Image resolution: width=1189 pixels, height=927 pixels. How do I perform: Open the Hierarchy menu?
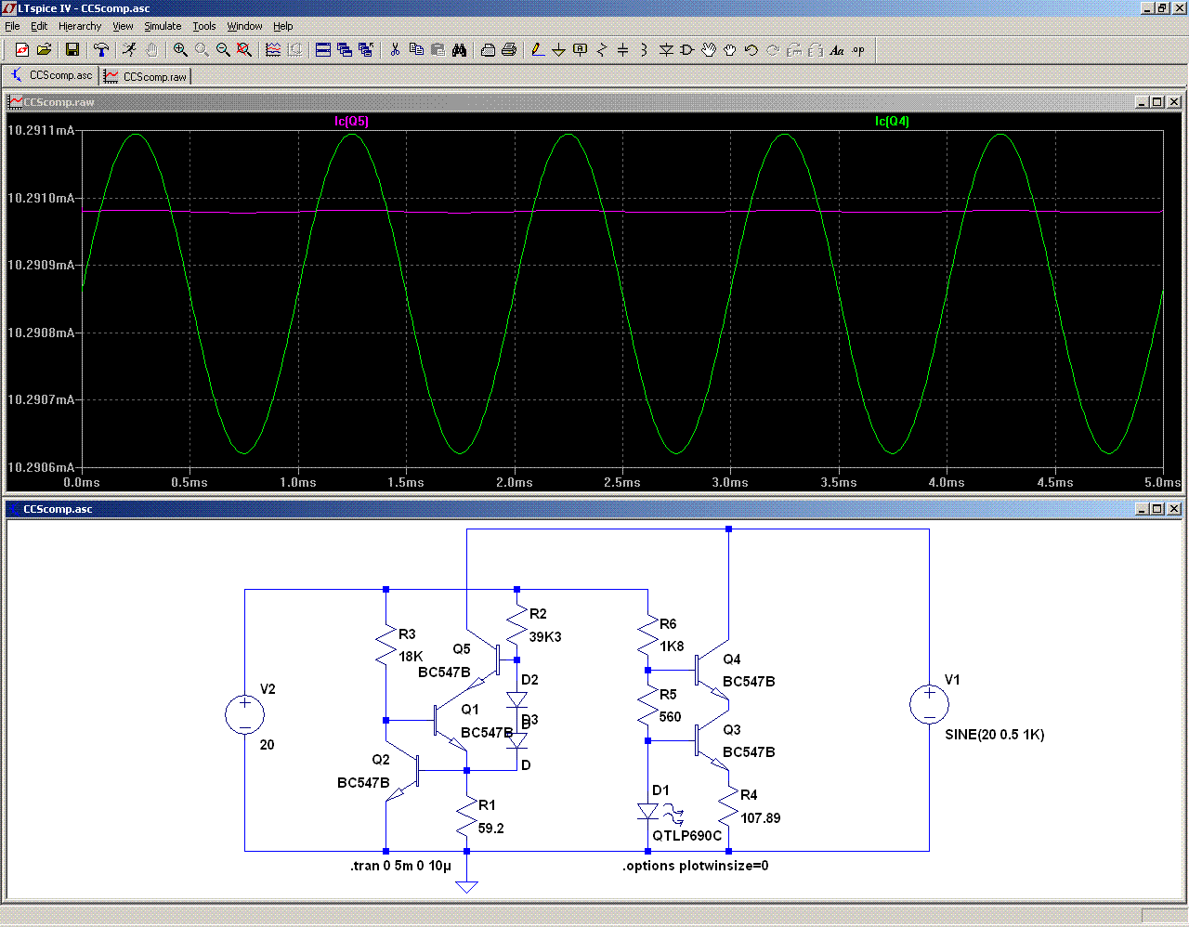80,26
